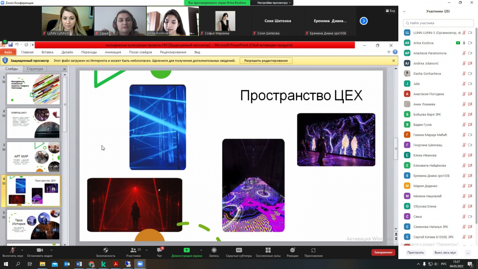Open PowerPoint Главная tab
This screenshot has height=269, width=478.
pos(27,52)
